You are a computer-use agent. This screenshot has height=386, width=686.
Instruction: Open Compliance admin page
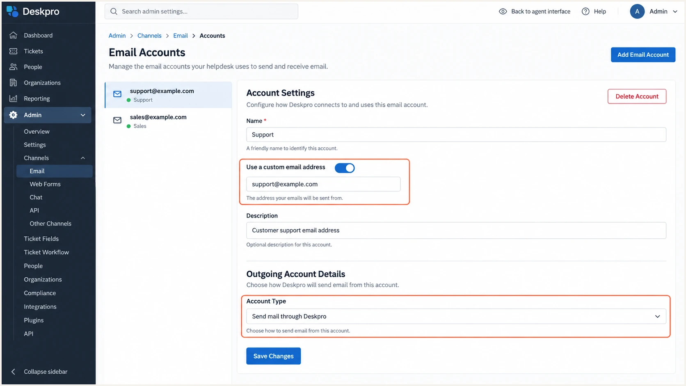[40, 293]
